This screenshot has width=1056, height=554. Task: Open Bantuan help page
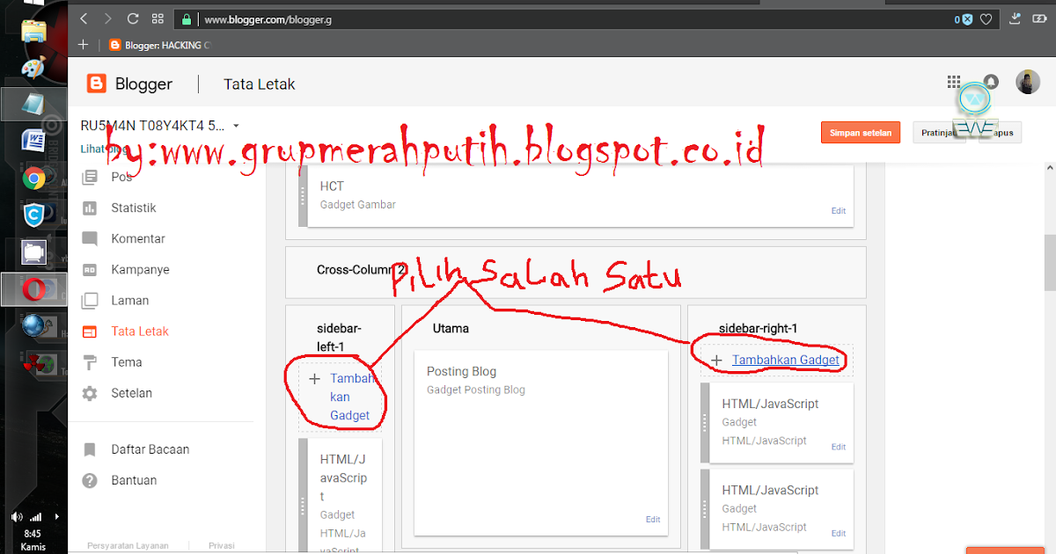134,480
